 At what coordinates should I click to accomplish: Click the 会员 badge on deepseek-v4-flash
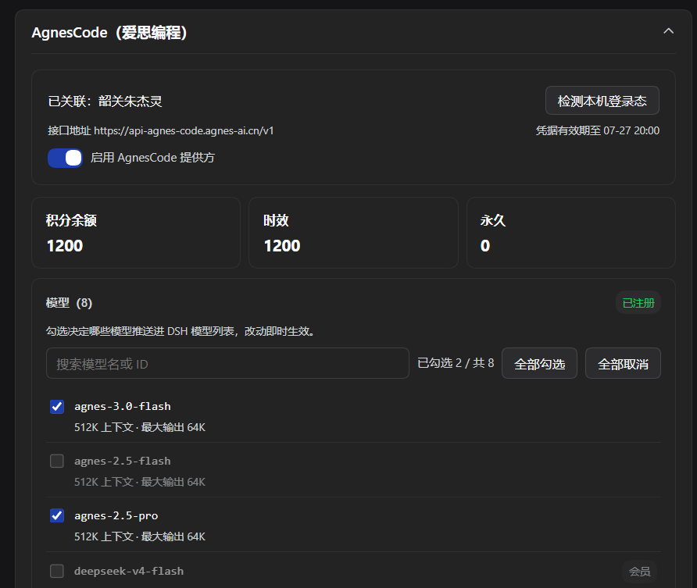pos(640,572)
